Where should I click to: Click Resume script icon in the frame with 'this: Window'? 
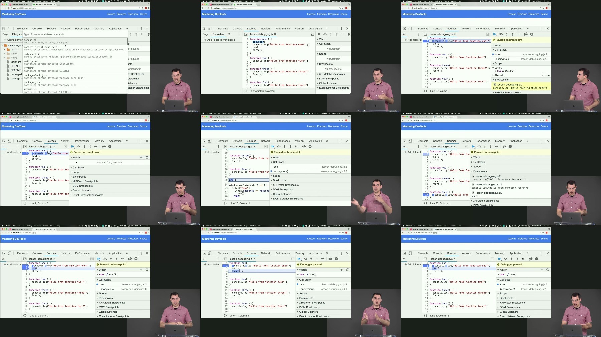pos(495,34)
